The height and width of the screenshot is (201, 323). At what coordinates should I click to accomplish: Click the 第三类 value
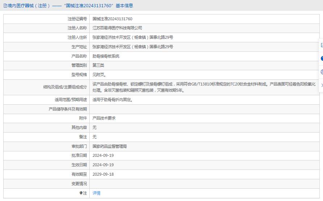coord(98,65)
